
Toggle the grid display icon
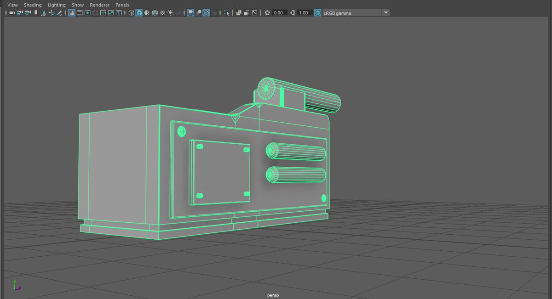click(72, 13)
